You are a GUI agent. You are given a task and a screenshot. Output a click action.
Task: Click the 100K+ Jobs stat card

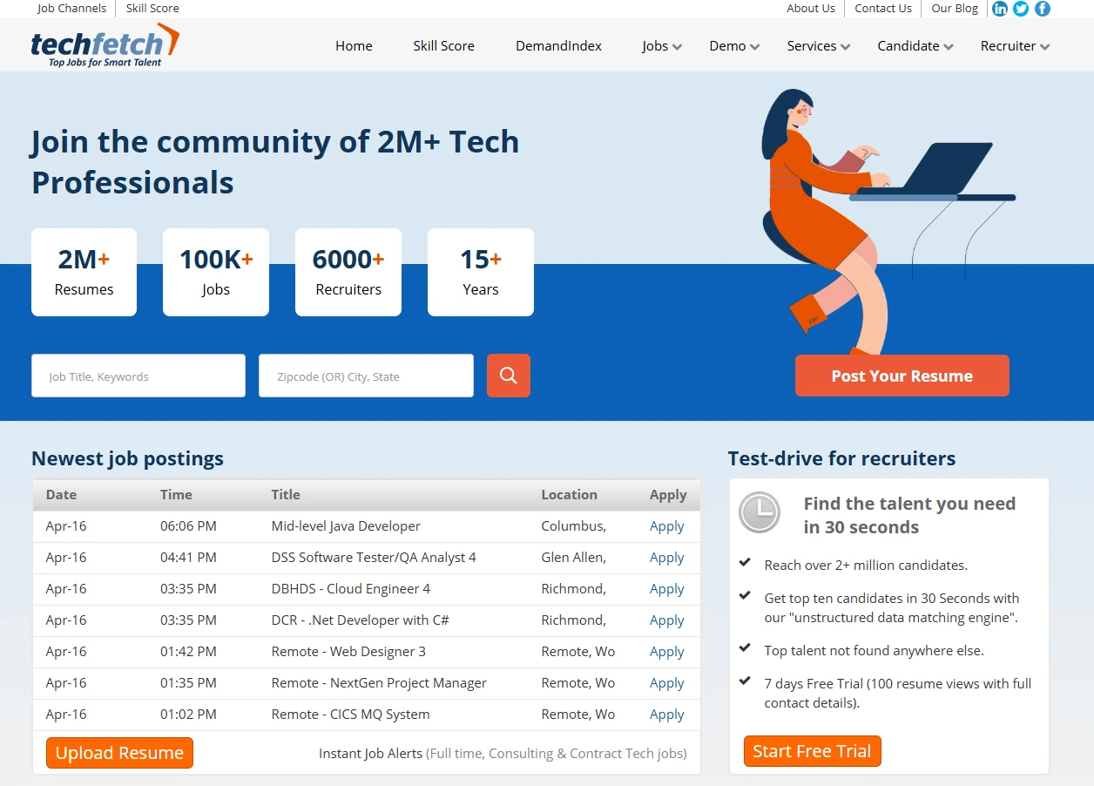pyautogui.click(x=216, y=272)
